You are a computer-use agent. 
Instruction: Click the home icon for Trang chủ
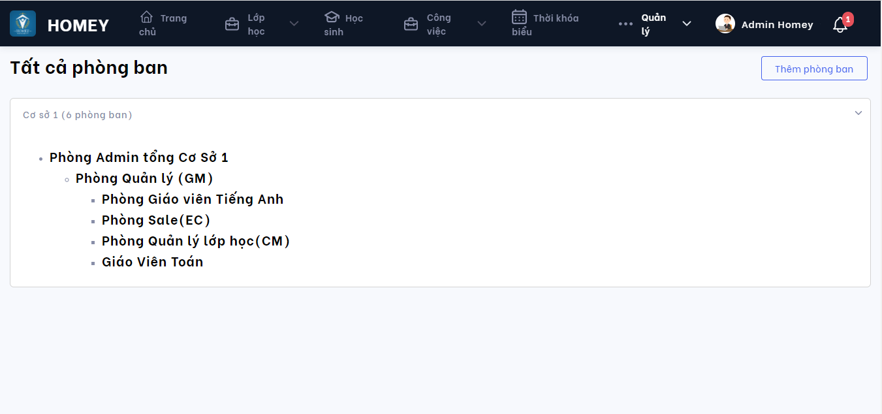click(x=147, y=17)
